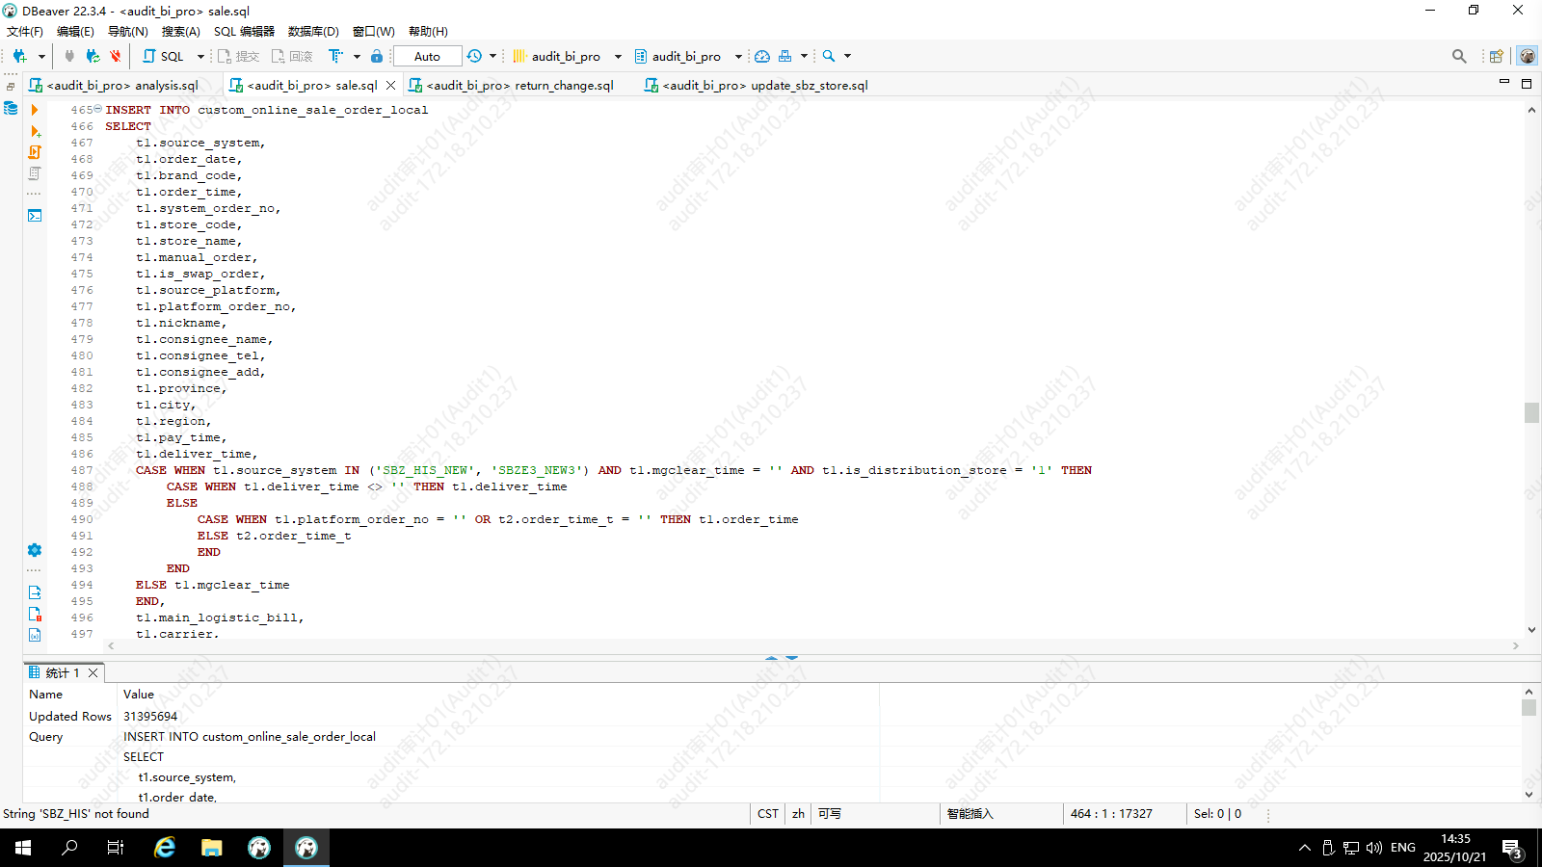Click the transaction log clock icon
The height and width of the screenshot is (867, 1542).
point(474,57)
